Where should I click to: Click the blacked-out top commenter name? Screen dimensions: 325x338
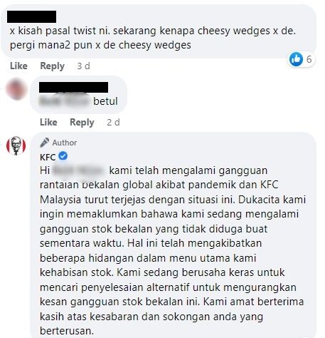point(32,16)
